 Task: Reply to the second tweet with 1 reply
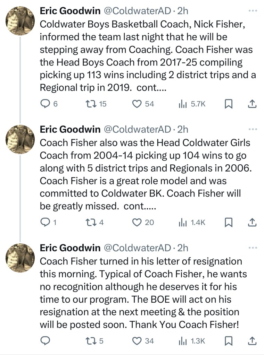click(46, 222)
